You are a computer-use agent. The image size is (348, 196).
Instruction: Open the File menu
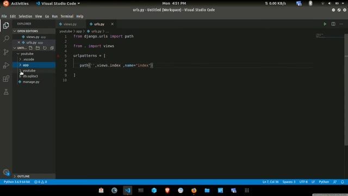coord(4,16)
